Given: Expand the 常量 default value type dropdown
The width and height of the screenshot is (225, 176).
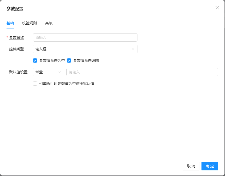Looking at the screenshot, I should [x=46, y=72].
